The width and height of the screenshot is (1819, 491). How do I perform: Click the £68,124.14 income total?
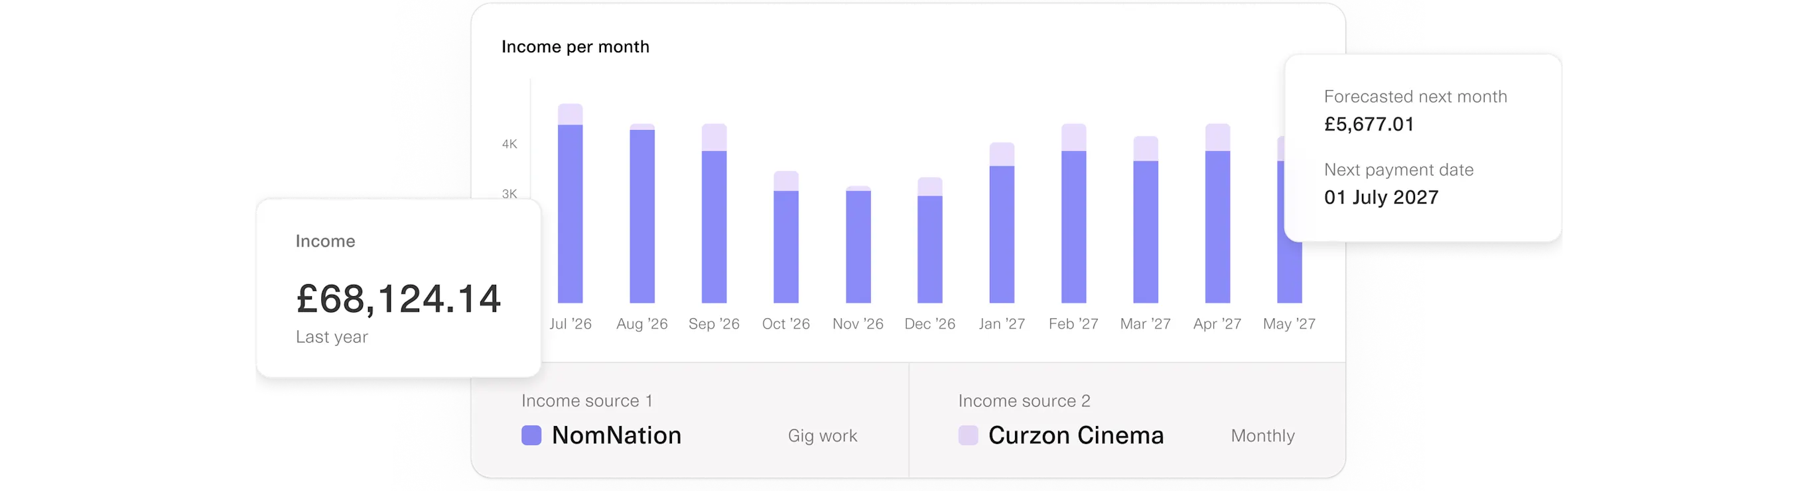pos(398,298)
